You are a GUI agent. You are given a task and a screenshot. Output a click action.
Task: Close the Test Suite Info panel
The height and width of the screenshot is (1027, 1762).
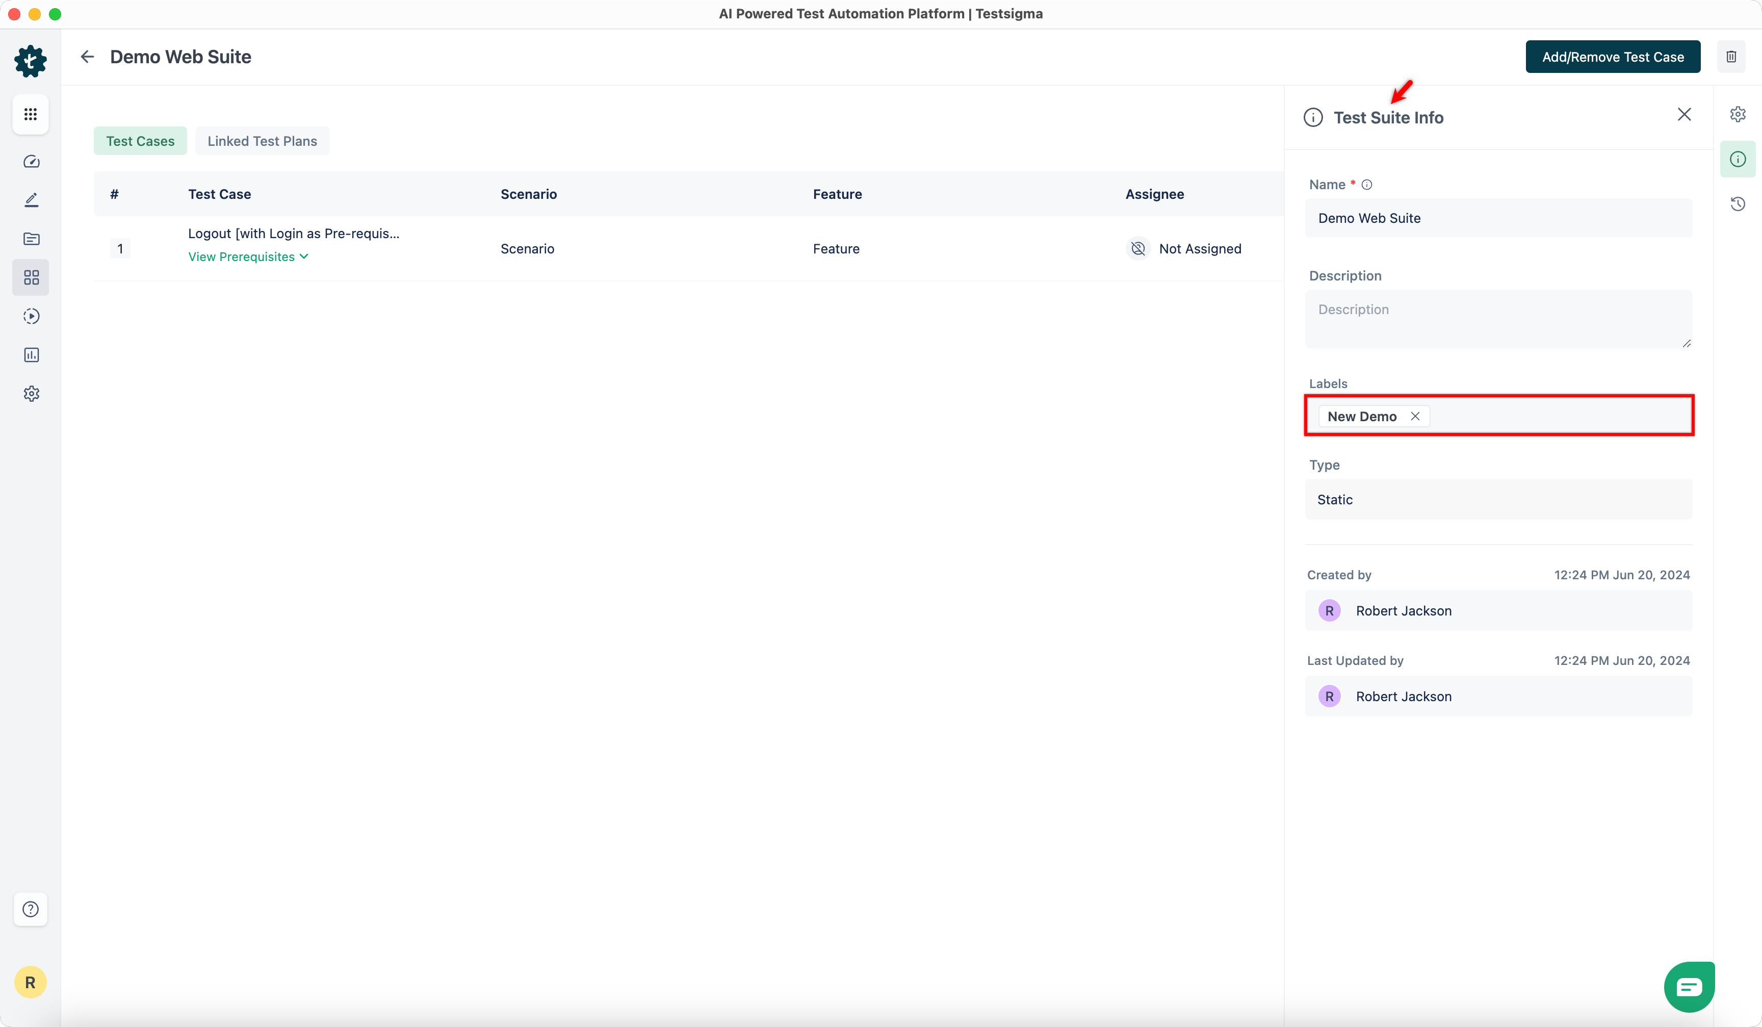point(1683,115)
